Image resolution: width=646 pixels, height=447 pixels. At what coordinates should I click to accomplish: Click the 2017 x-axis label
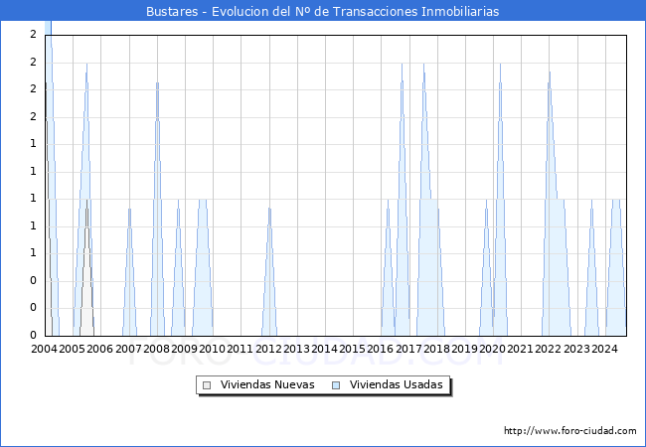[408, 349]
